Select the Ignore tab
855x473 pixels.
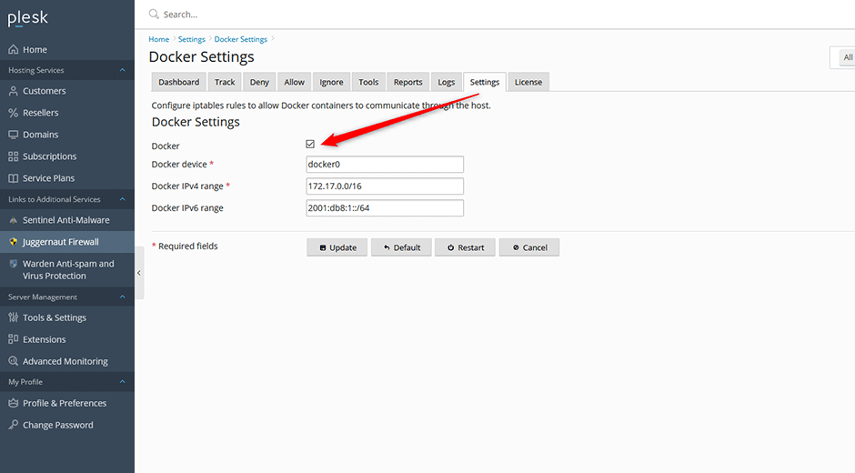coord(331,82)
